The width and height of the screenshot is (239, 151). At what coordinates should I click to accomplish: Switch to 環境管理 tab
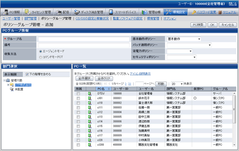click(153, 18)
